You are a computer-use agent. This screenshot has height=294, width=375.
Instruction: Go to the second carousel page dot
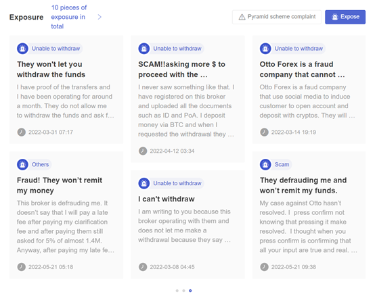[x=183, y=291]
